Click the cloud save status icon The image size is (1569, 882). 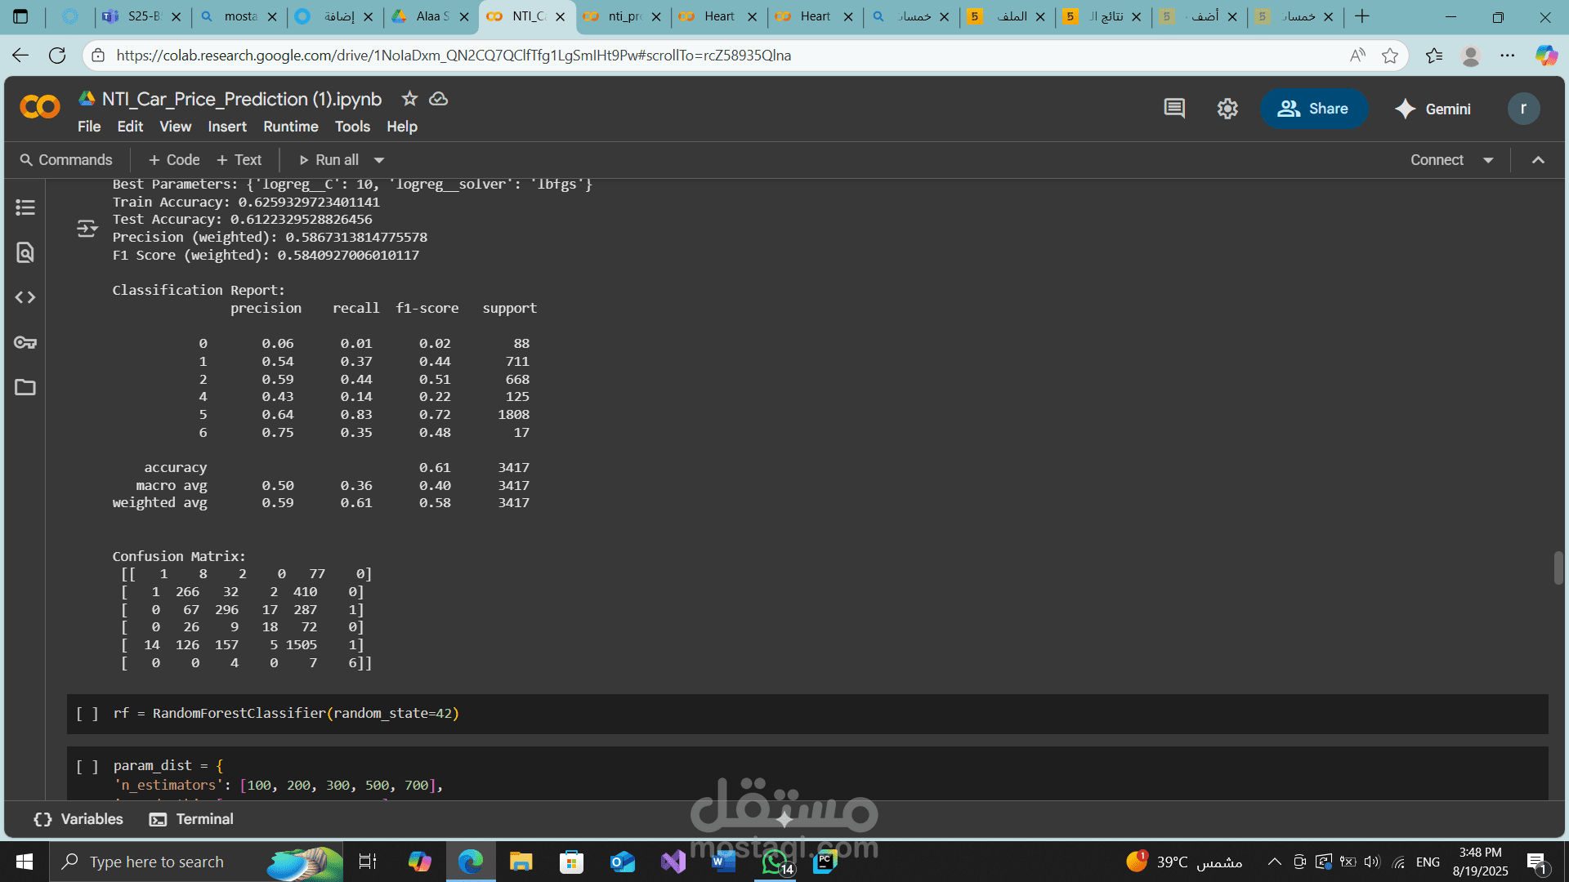coord(439,99)
